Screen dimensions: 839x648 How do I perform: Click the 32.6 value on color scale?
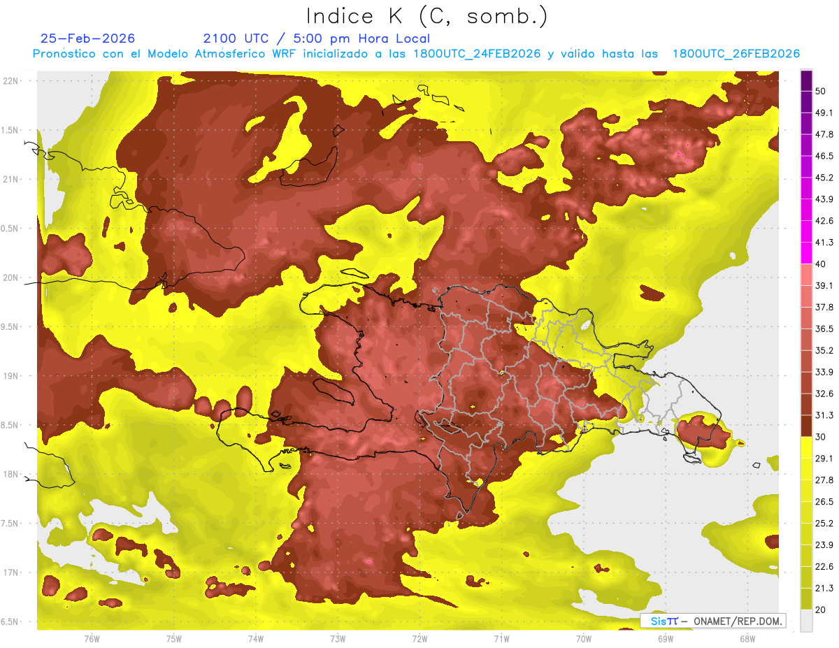824,394
